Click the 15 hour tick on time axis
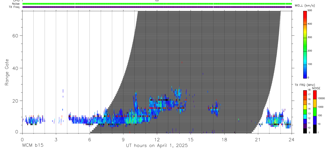The height and width of the screenshot is (151, 328). [191, 139]
